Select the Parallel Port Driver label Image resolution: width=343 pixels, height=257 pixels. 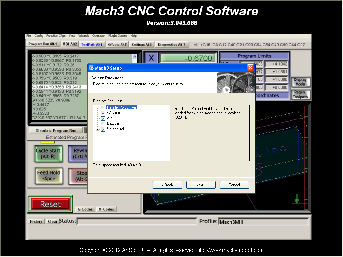121,107
